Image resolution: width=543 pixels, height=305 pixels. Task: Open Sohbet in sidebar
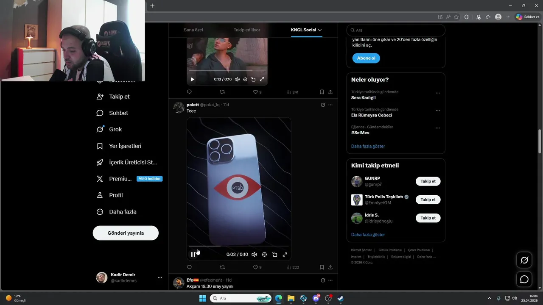(x=112, y=113)
